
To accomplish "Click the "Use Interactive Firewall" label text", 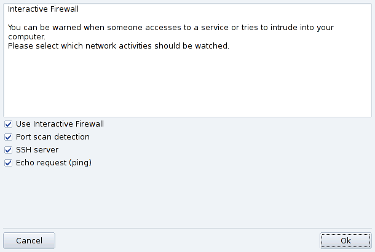I will point(60,124).
